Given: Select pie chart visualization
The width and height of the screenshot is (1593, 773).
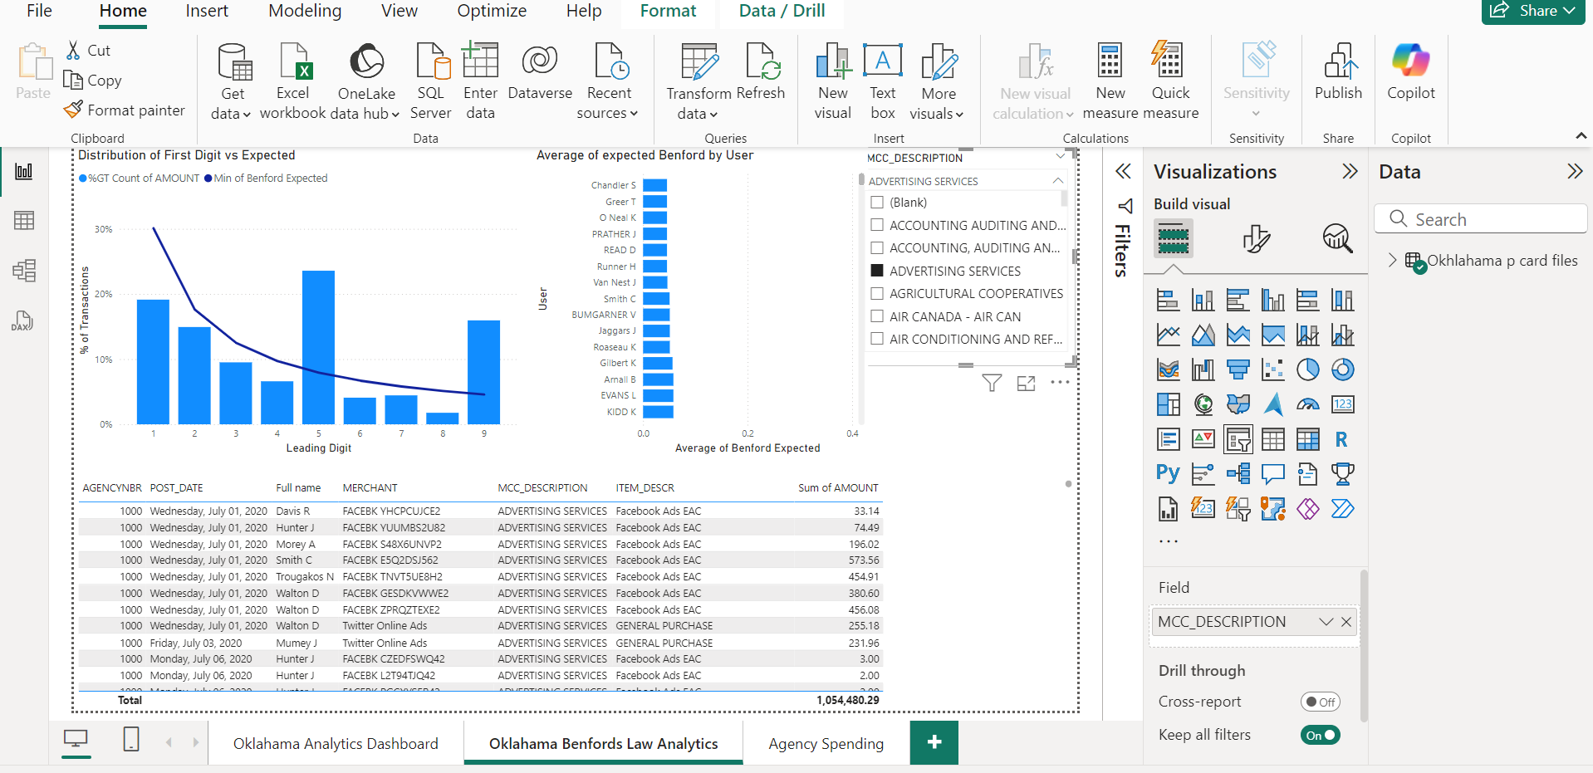Looking at the screenshot, I should click(x=1307, y=369).
